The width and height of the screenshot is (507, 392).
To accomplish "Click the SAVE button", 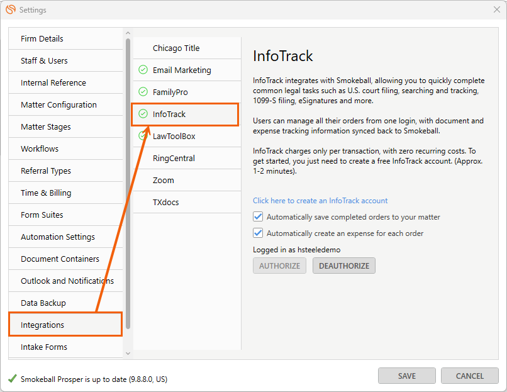I will (407, 376).
